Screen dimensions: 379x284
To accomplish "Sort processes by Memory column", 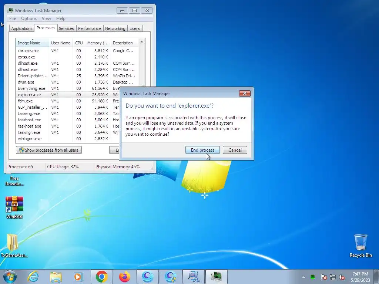I will (x=98, y=43).
